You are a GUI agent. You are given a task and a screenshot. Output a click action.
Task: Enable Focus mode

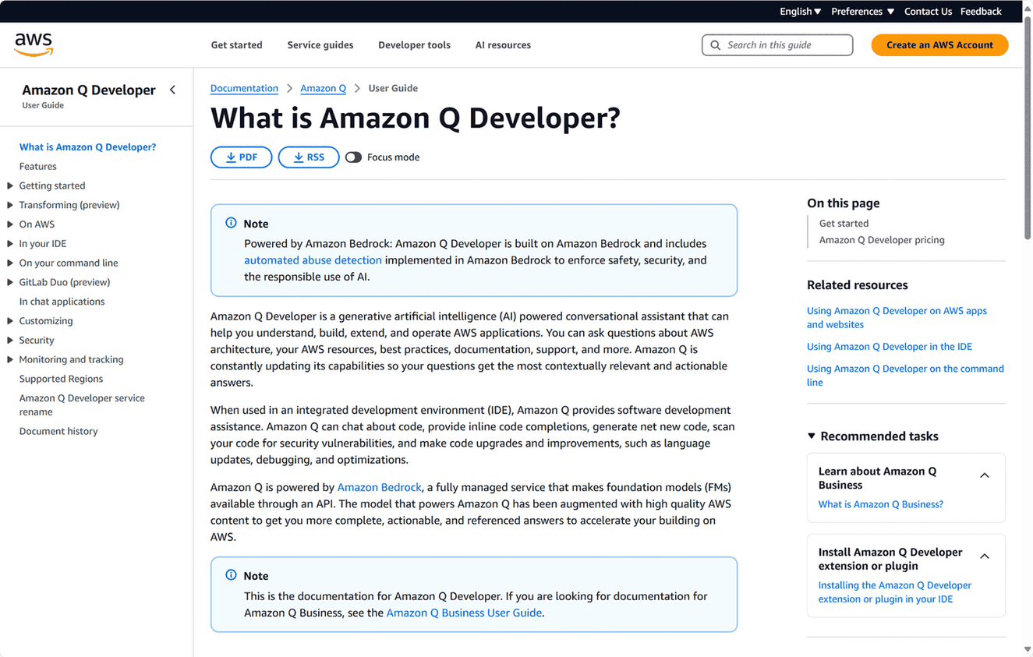pyautogui.click(x=353, y=157)
